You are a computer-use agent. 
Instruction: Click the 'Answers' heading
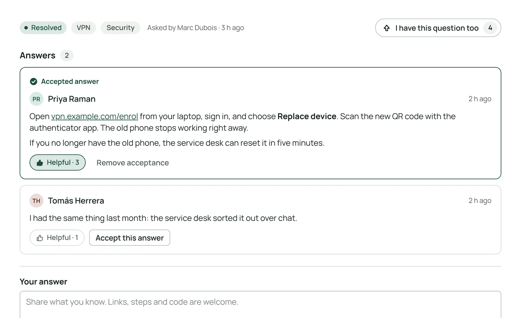tap(37, 55)
